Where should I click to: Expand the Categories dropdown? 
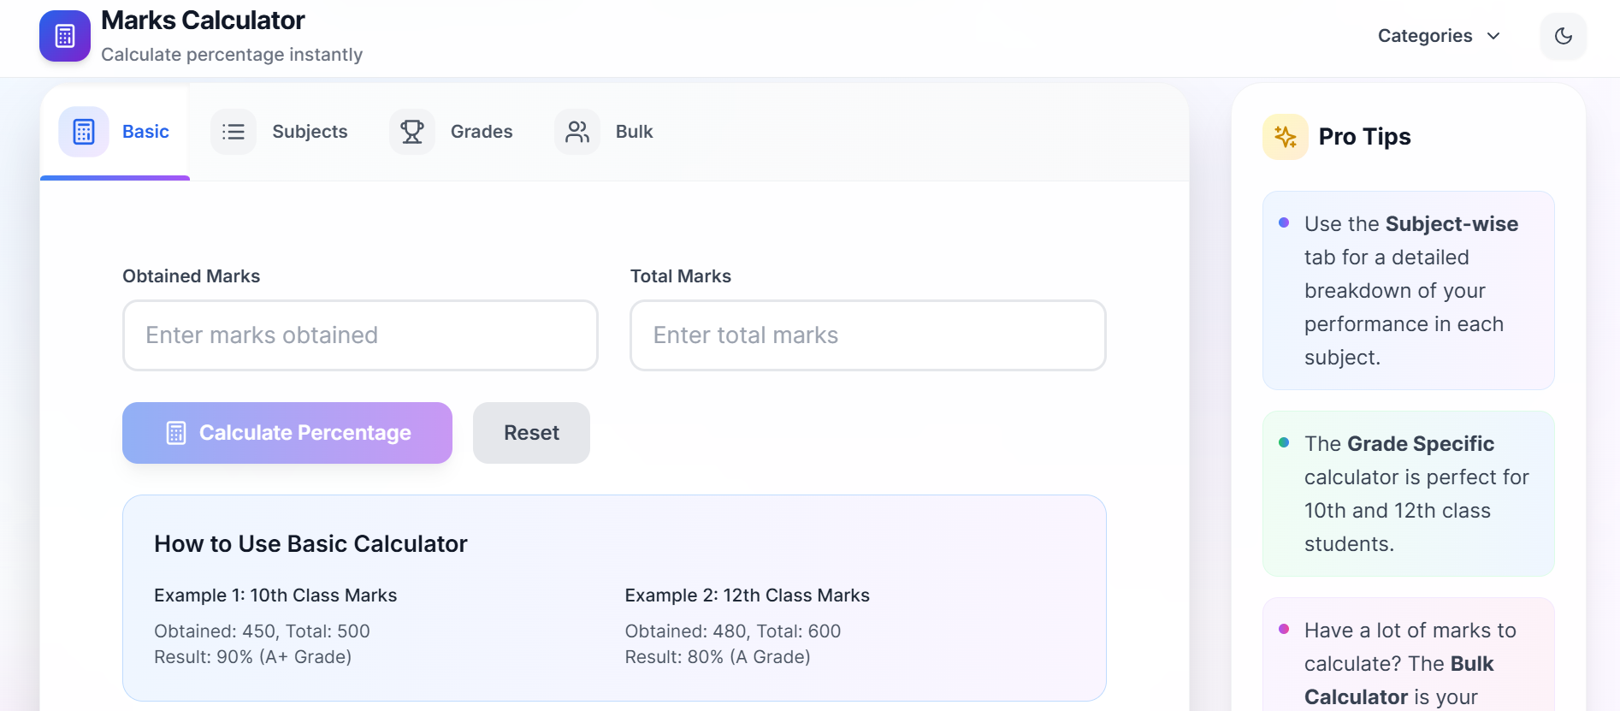point(1440,36)
